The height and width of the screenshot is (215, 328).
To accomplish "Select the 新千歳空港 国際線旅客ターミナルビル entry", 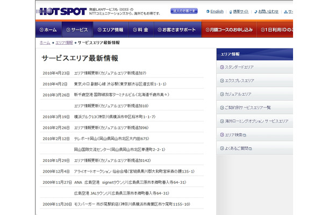I will [122, 95].
